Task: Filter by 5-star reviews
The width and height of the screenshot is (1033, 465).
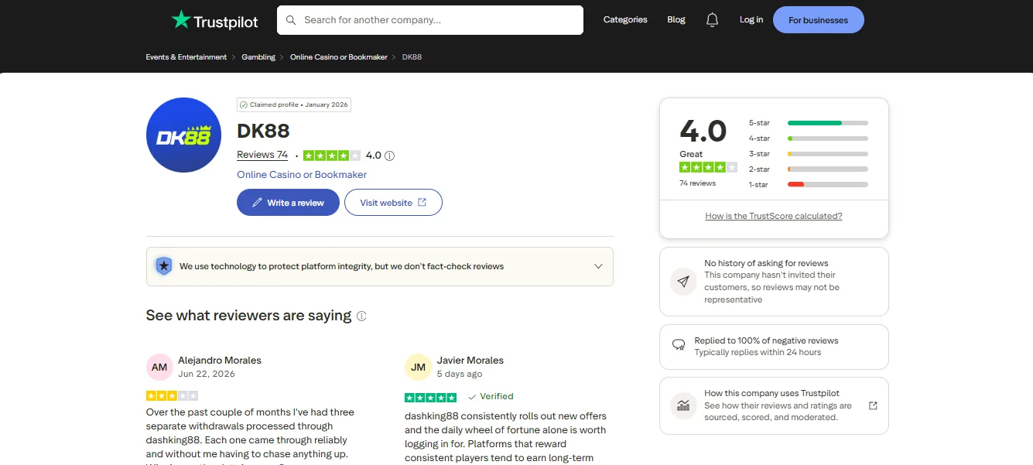Action: coord(808,123)
